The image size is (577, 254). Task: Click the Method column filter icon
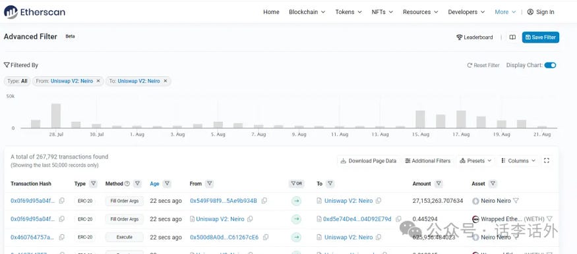pos(137,184)
